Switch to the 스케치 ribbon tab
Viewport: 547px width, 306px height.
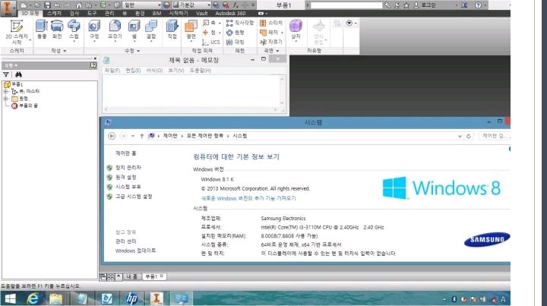tap(54, 14)
